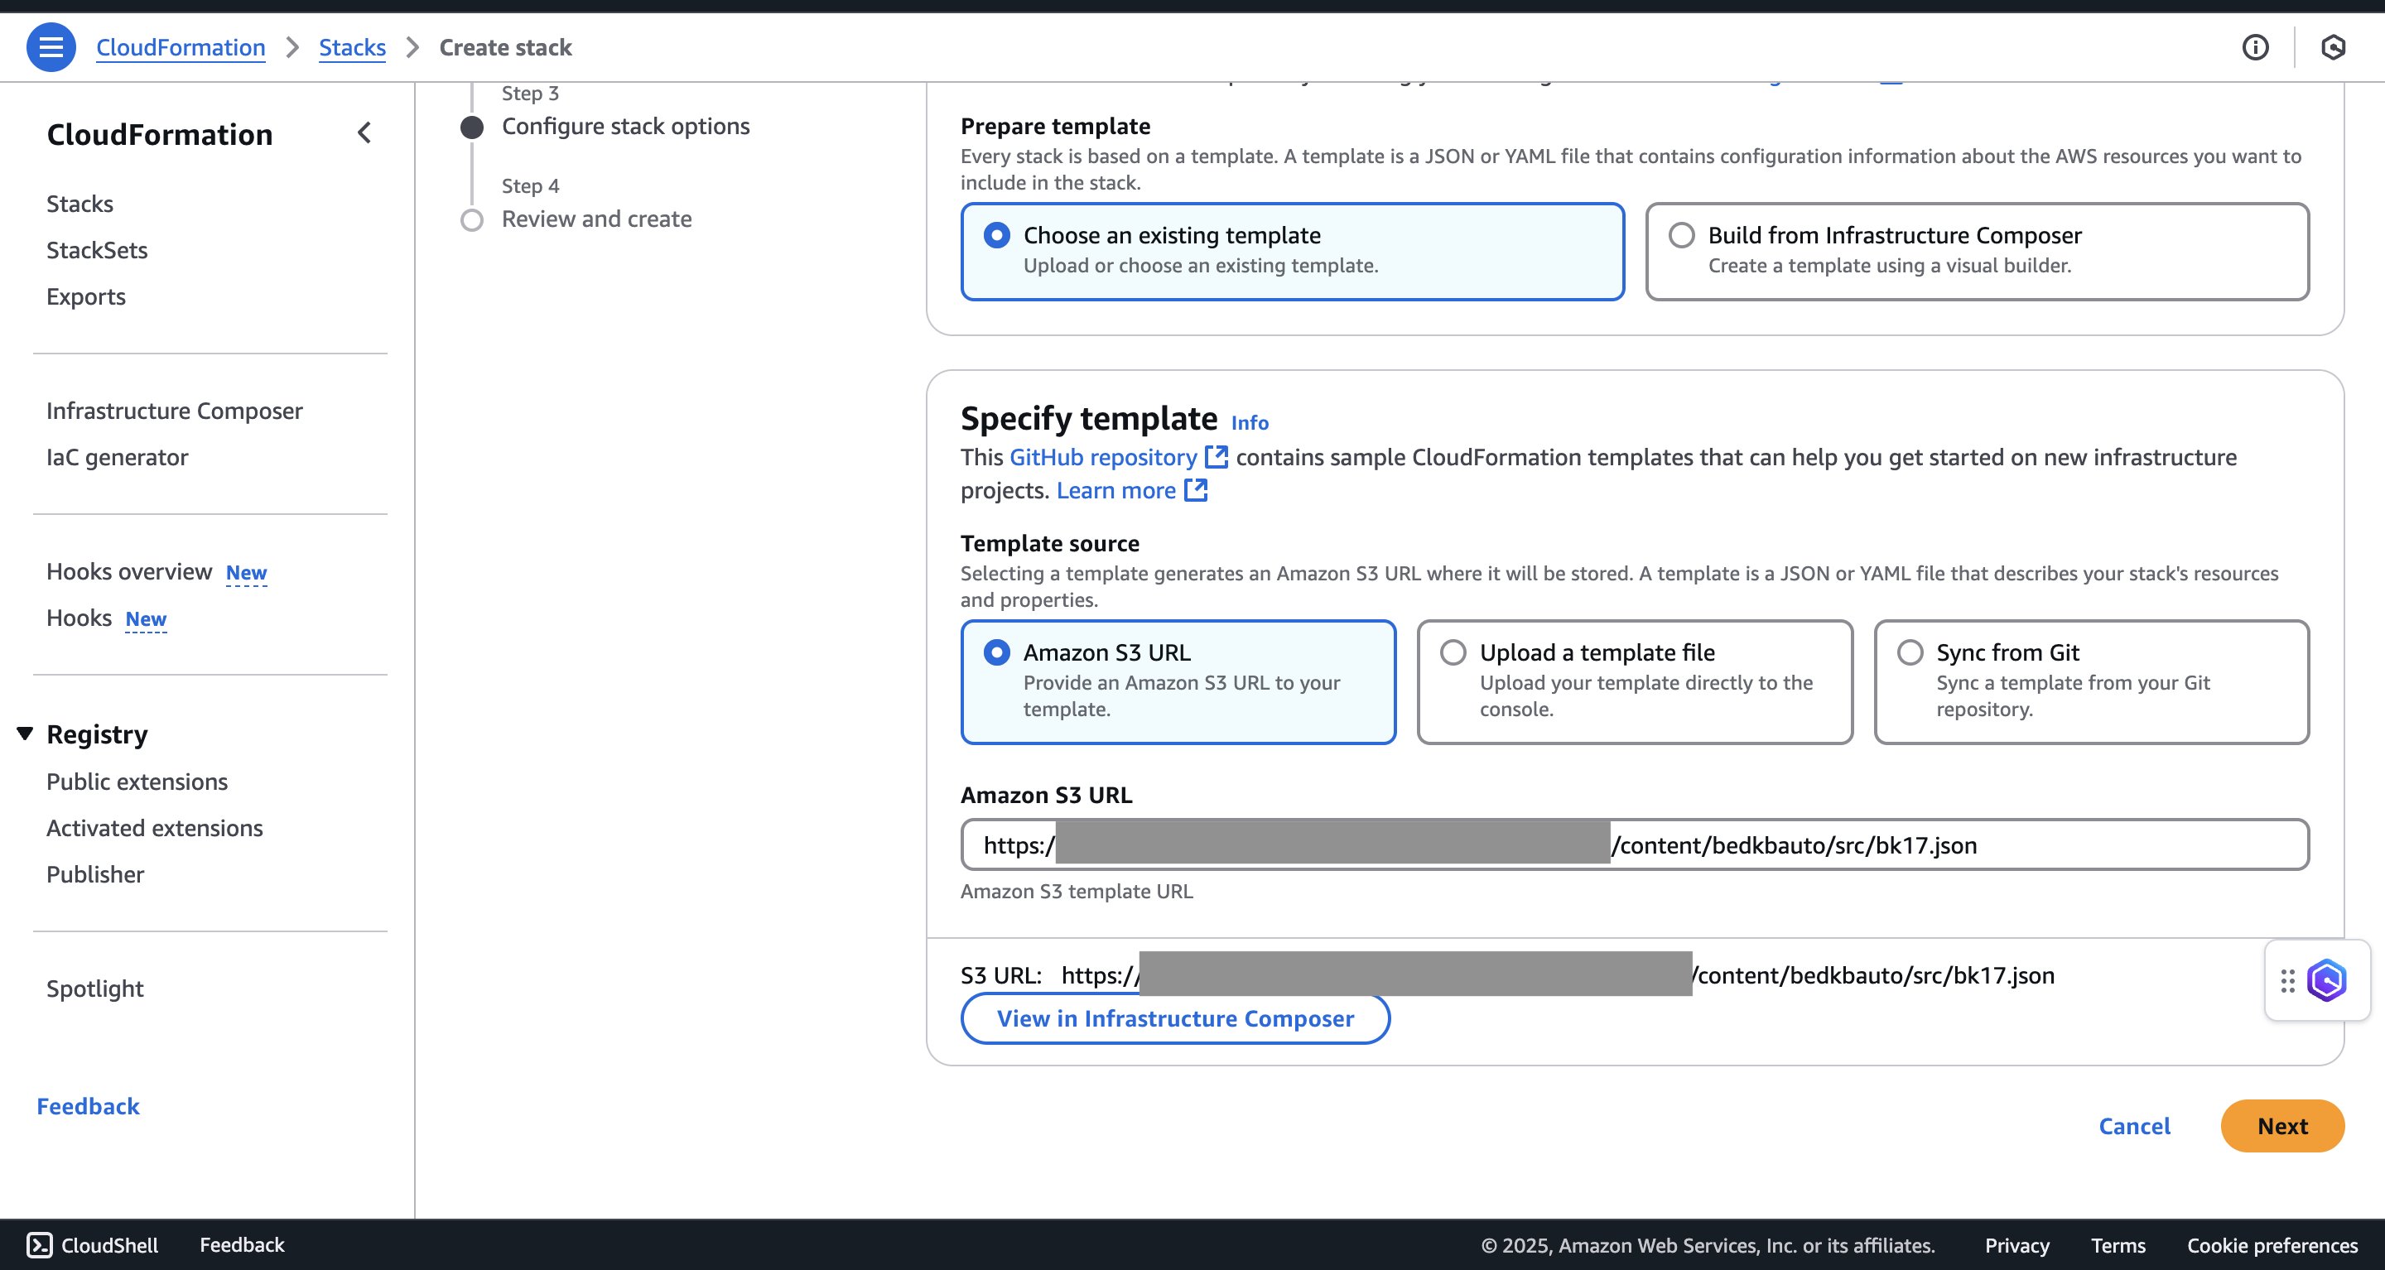Click the Info link next to Specify template
Image resolution: width=2385 pixels, height=1270 pixels.
pos(1250,423)
